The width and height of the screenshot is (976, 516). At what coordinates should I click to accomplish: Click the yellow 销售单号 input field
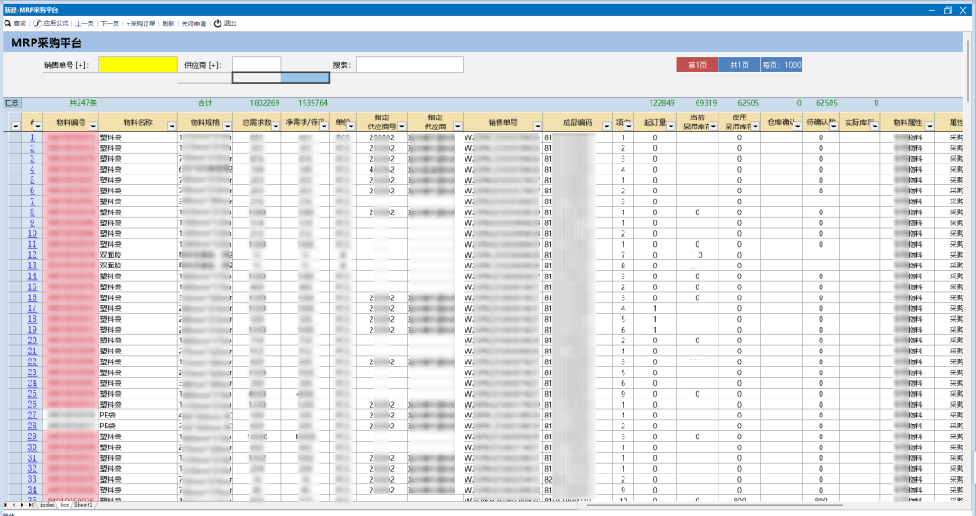click(137, 65)
